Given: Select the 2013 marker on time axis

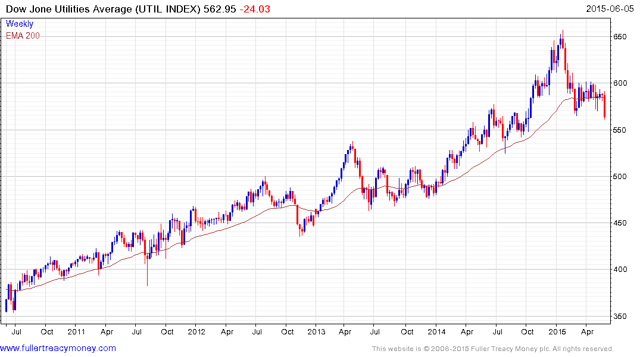Looking at the screenshot, I should click(317, 331).
